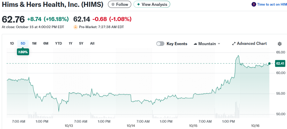Choose the YTD range tab

click(x=58, y=43)
